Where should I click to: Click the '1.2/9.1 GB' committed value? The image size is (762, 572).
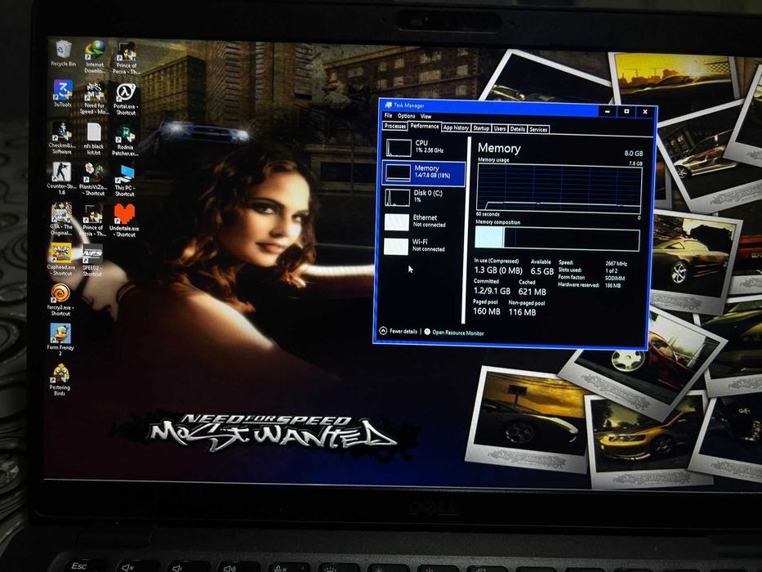click(x=492, y=291)
